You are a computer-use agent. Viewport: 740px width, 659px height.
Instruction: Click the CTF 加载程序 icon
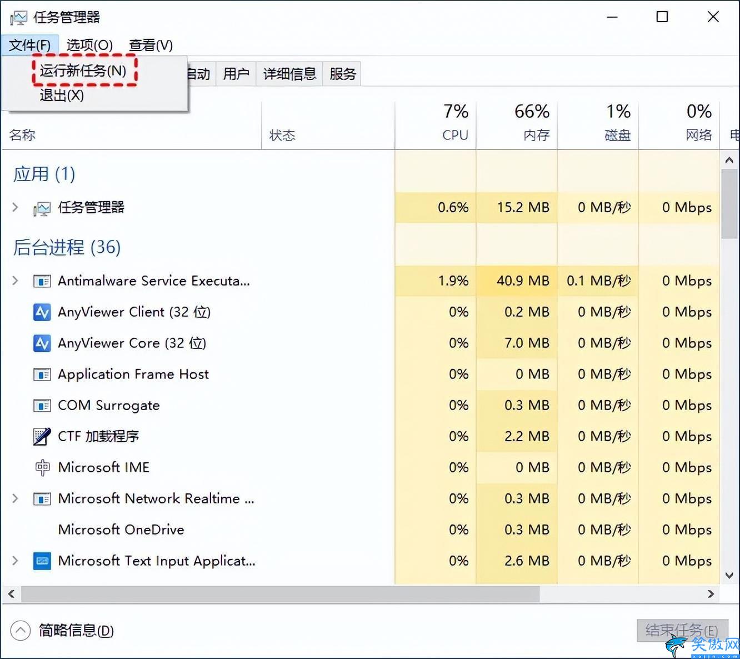[42, 437]
